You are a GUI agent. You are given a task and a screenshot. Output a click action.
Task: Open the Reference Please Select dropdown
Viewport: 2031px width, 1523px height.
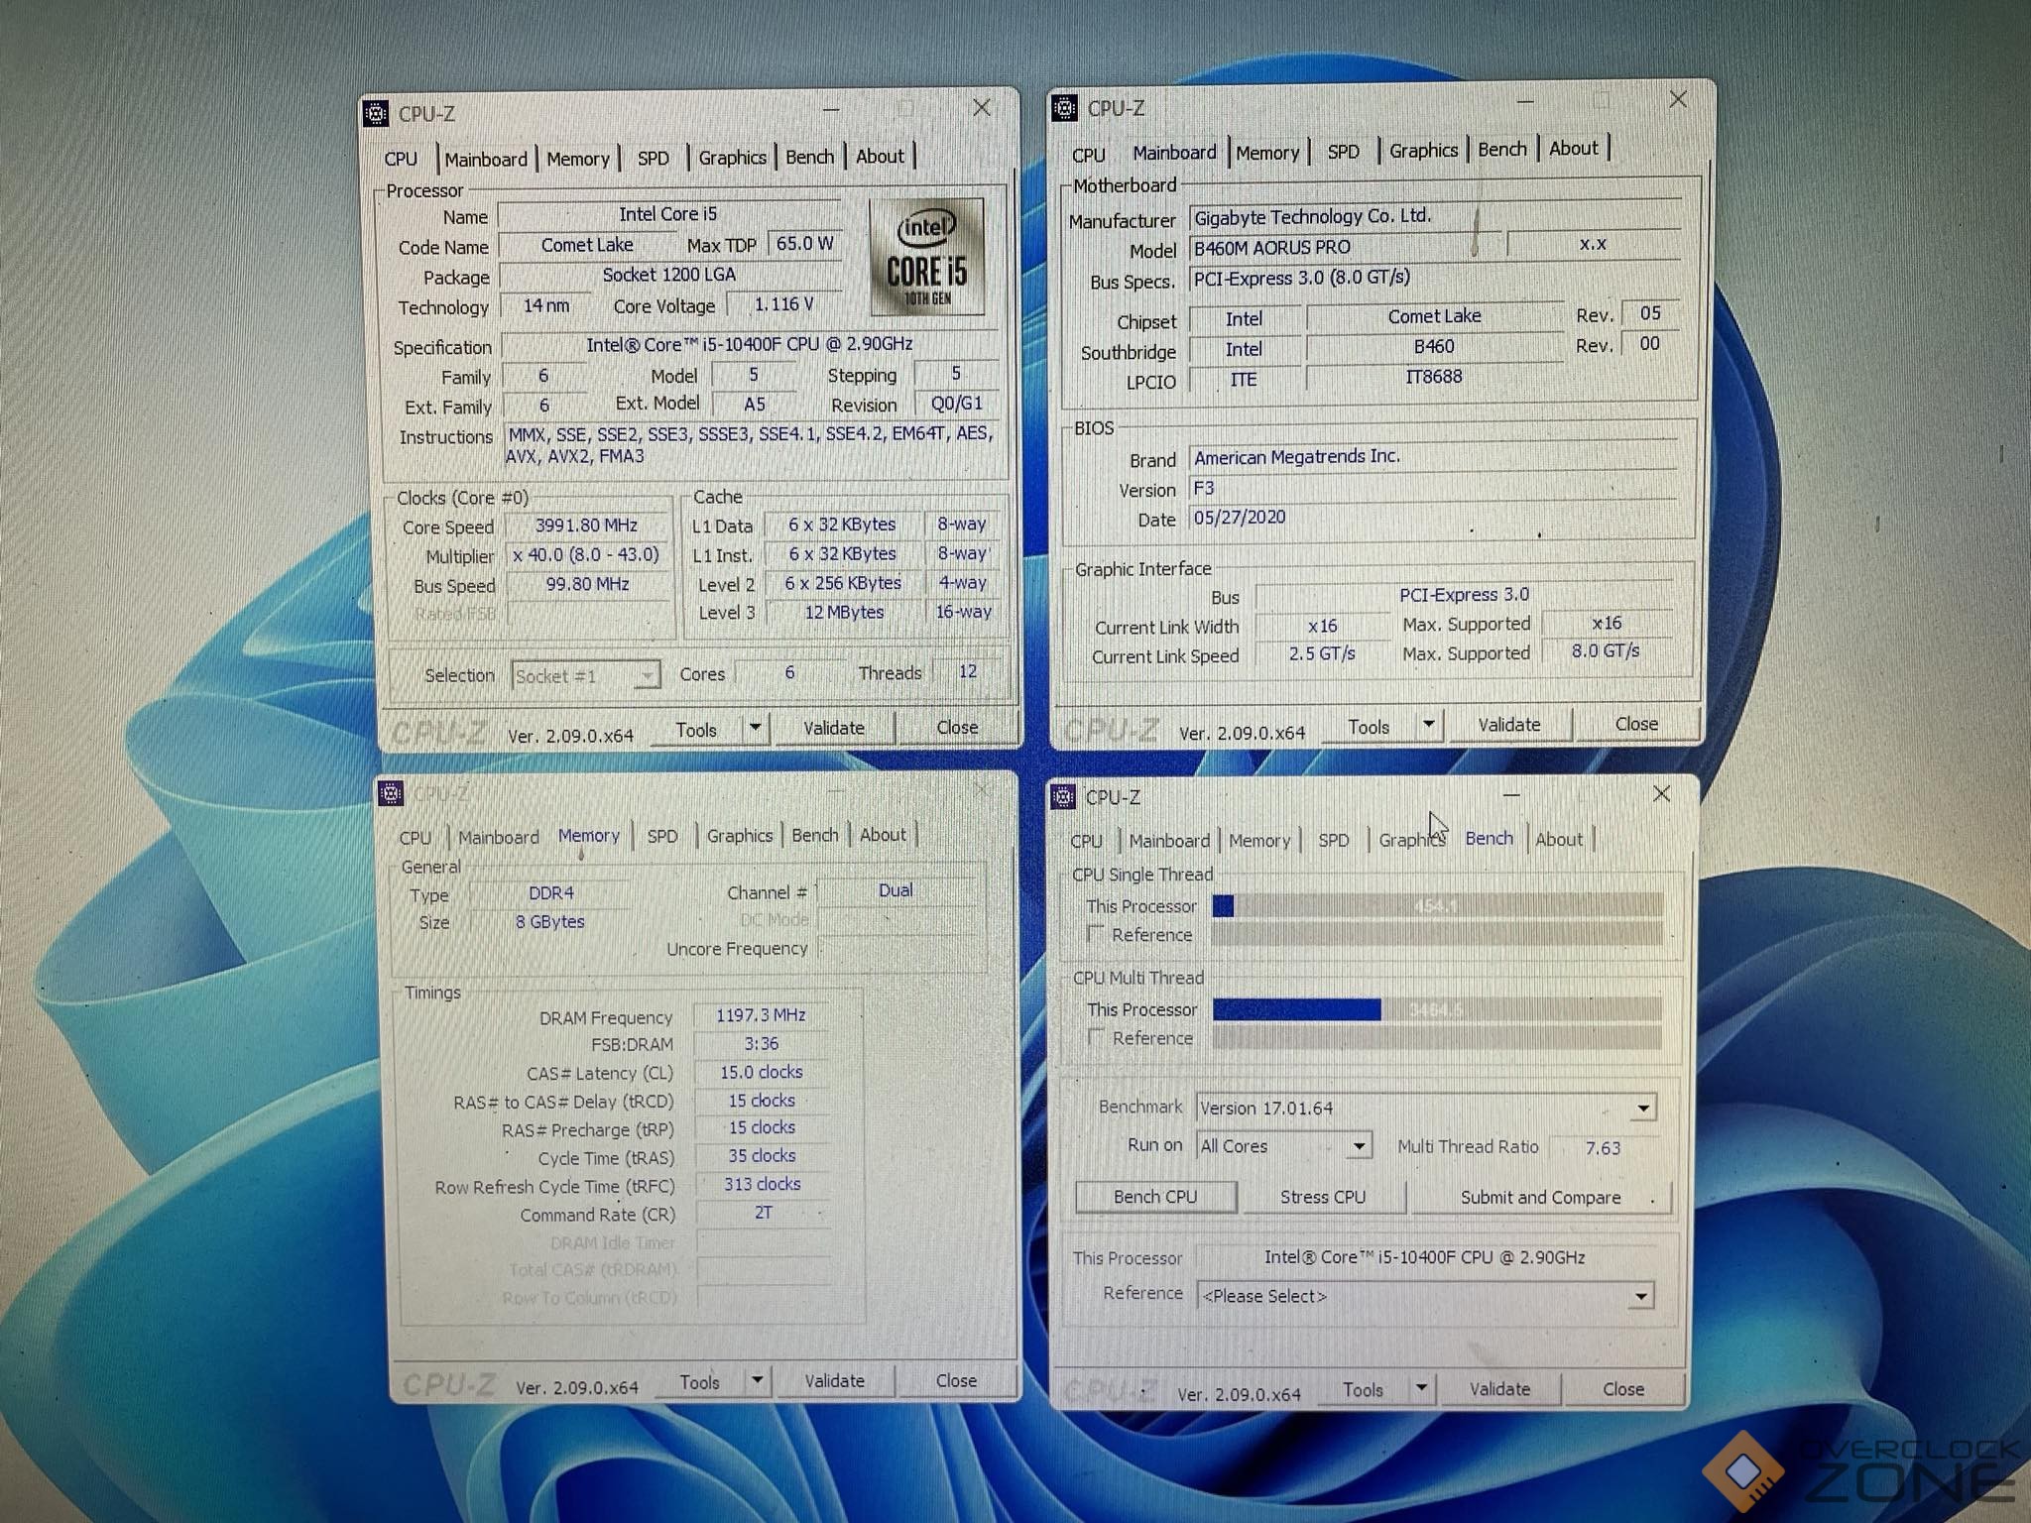pyautogui.click(x=1641, y=1296)
